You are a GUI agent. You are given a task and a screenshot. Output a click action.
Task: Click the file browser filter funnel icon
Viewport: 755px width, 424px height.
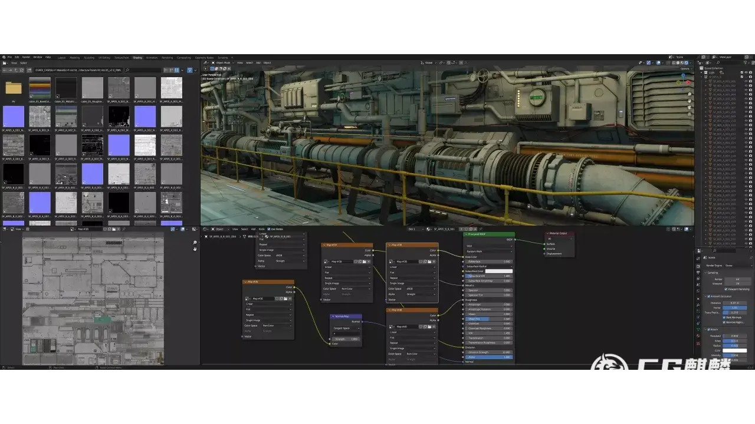pos(189,70)
